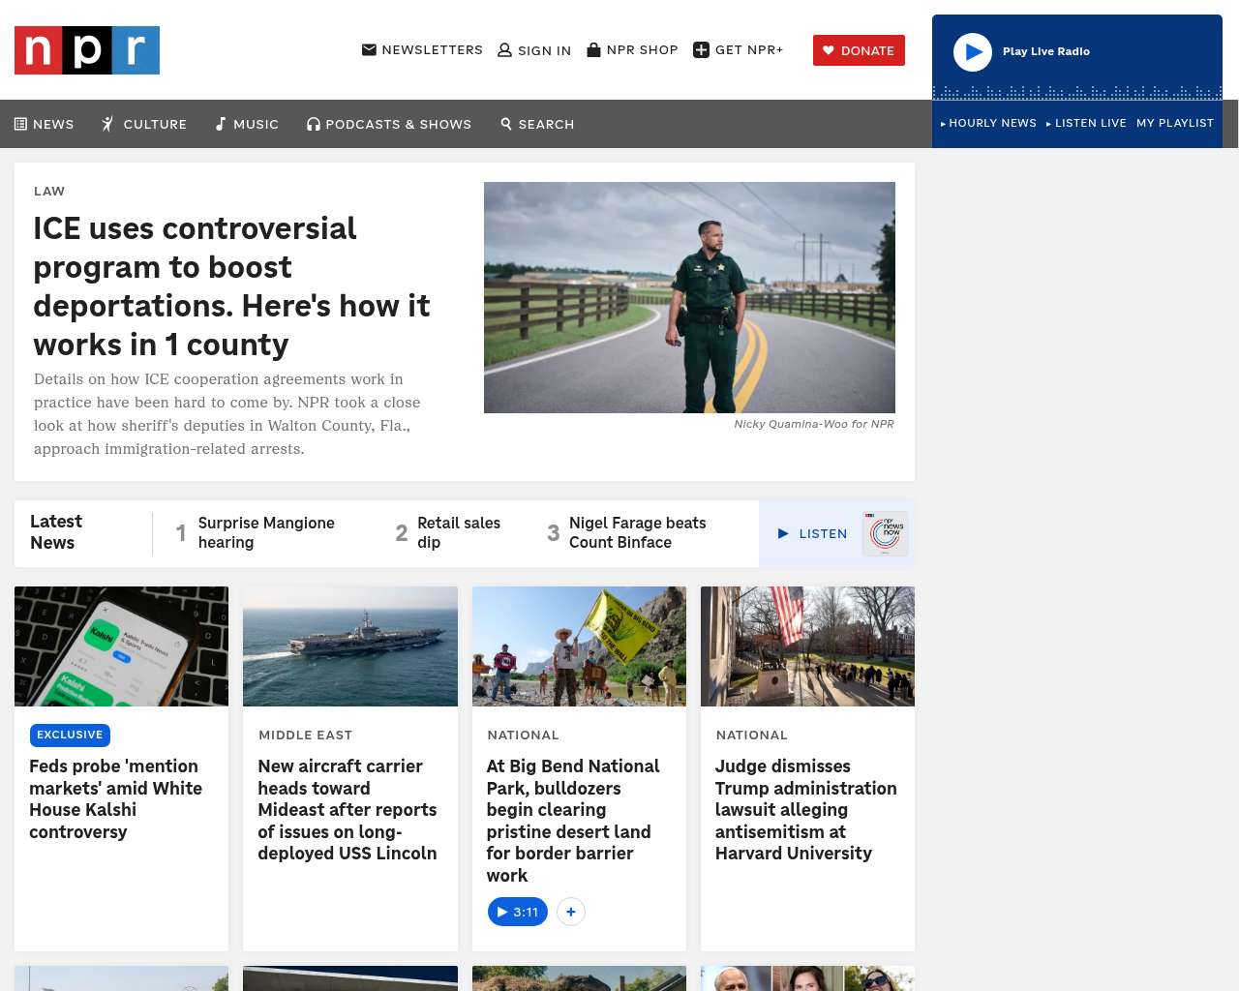Click the NPR logo
Viewport: 1239px width, 991px height.
click(87, 50)
